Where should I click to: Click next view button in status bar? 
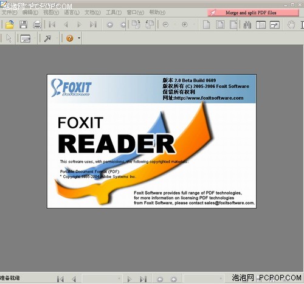pos(173,279)
